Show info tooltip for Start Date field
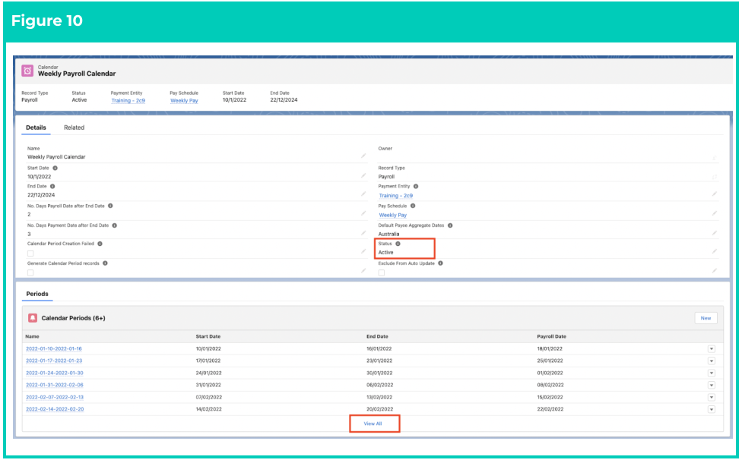The image size is (742, 460). [x=55, y=168]
